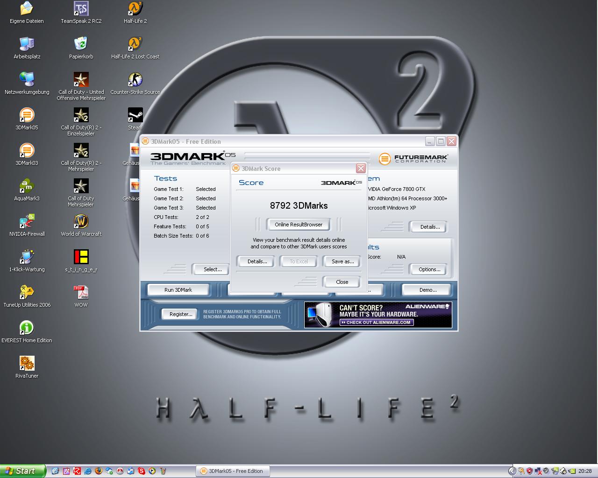Select the Half-Life 2 desktop icon
598x478 pixels.
tap(135, 13)
